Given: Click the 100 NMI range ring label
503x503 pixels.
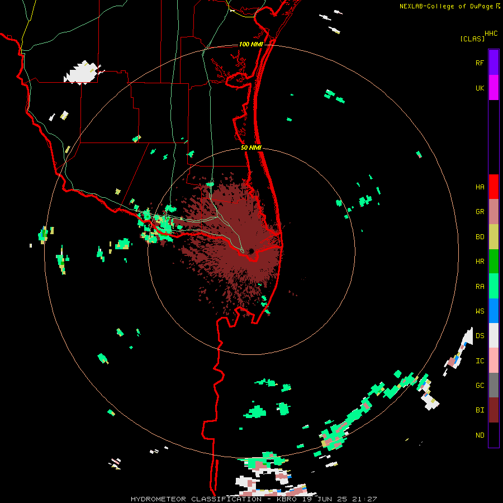Looking at the screenshot, I should (251, 44).
